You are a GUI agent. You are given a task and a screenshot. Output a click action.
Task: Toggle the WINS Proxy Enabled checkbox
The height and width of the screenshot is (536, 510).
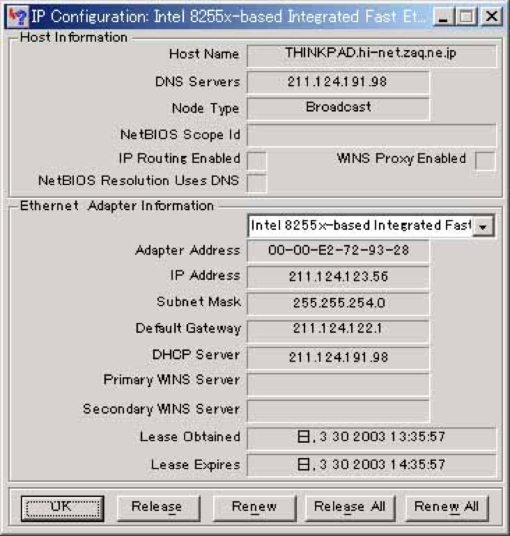tap(485, 160)
